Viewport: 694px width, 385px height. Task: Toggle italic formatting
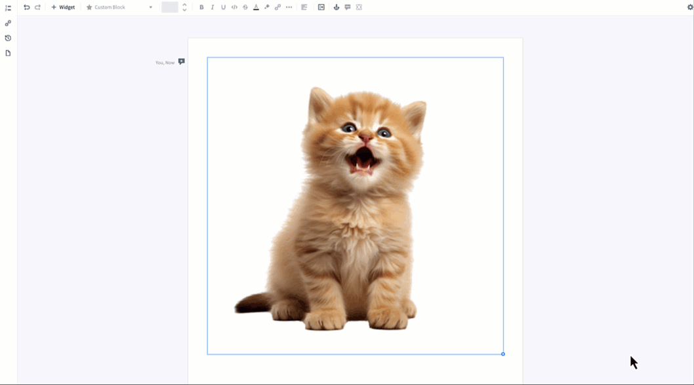click(212, 7)
